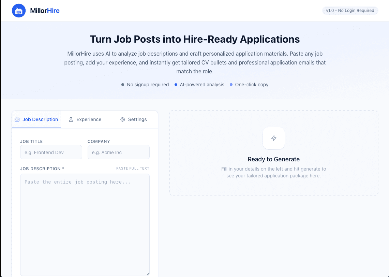Click the JOB DESCRIPTION field label

[x=42, y=169]
